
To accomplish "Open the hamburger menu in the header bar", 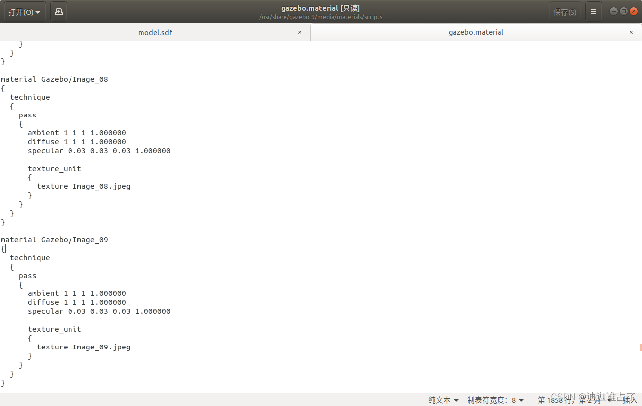I will 593,12.
